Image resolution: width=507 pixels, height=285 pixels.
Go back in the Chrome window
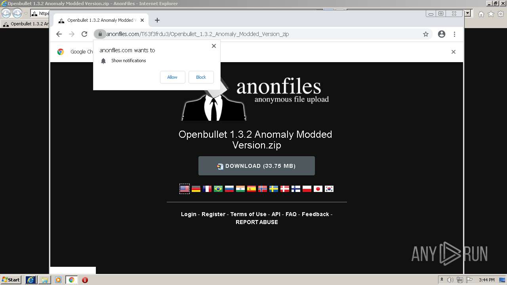pyautogui.click(x=59, y=34)
